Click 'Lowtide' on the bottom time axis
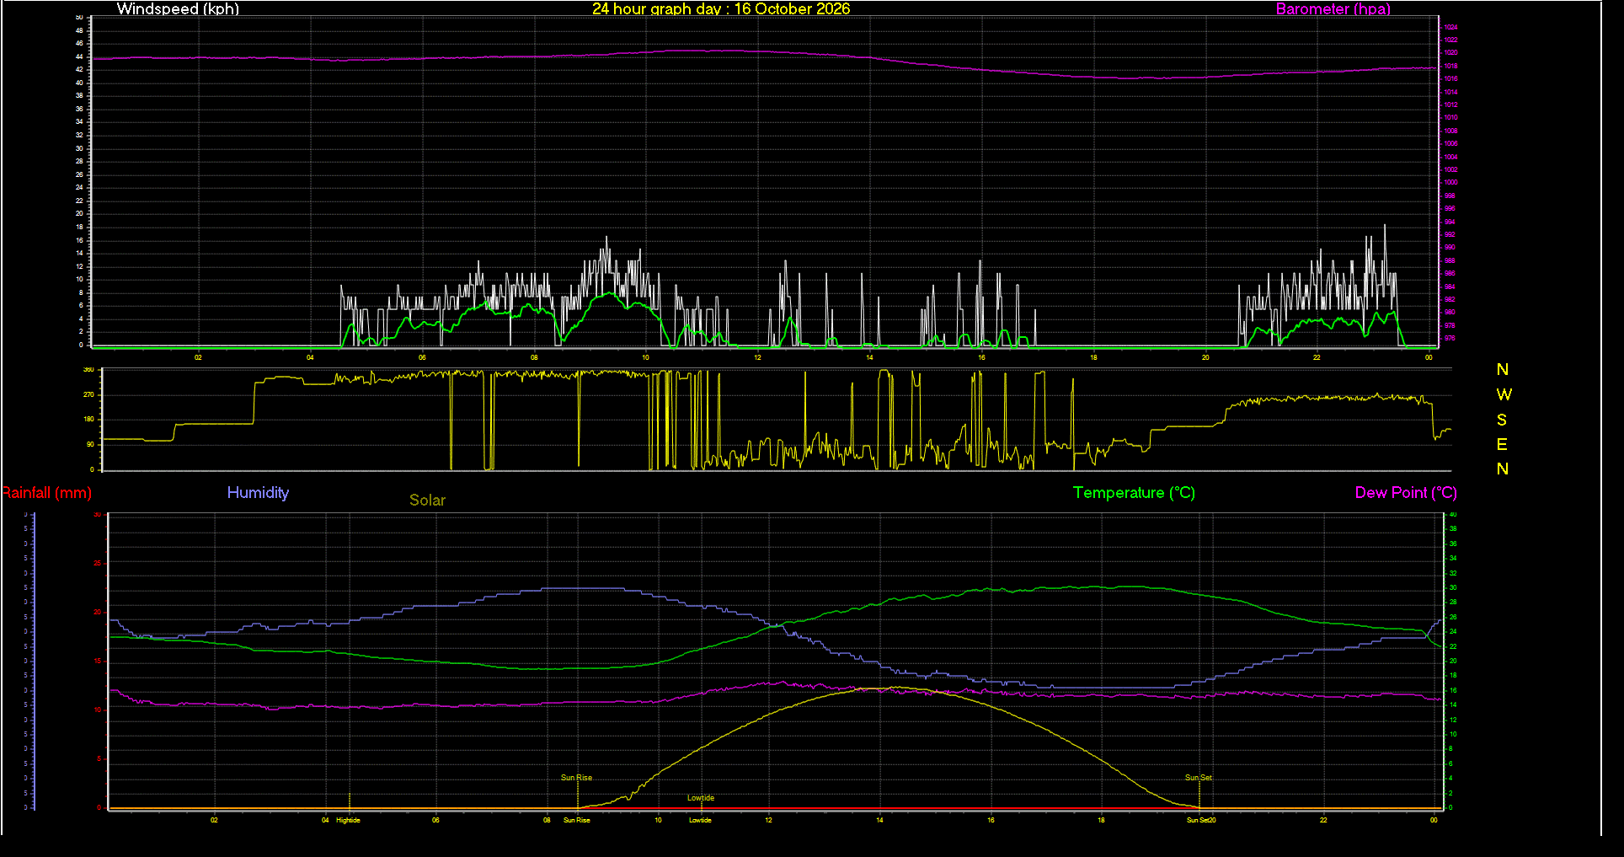The width and height of the screenshot is (1624, 857). [x=700, y=820]
